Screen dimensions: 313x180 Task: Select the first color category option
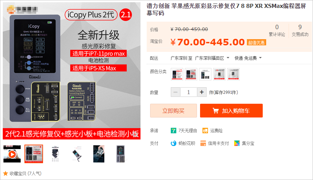tap(177, 74)
